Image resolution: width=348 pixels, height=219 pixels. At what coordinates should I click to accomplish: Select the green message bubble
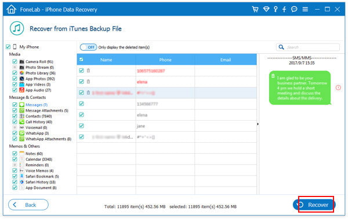300,88
